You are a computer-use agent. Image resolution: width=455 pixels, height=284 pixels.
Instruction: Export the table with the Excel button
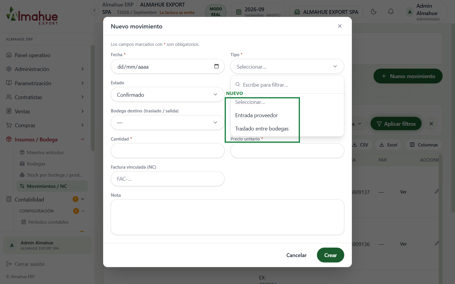388,145
